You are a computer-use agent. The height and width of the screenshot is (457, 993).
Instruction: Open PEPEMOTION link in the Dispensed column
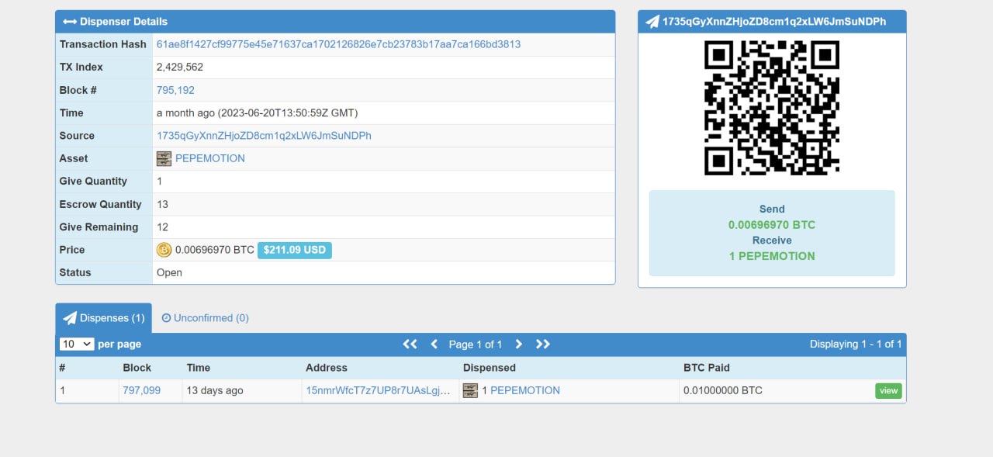525,390
